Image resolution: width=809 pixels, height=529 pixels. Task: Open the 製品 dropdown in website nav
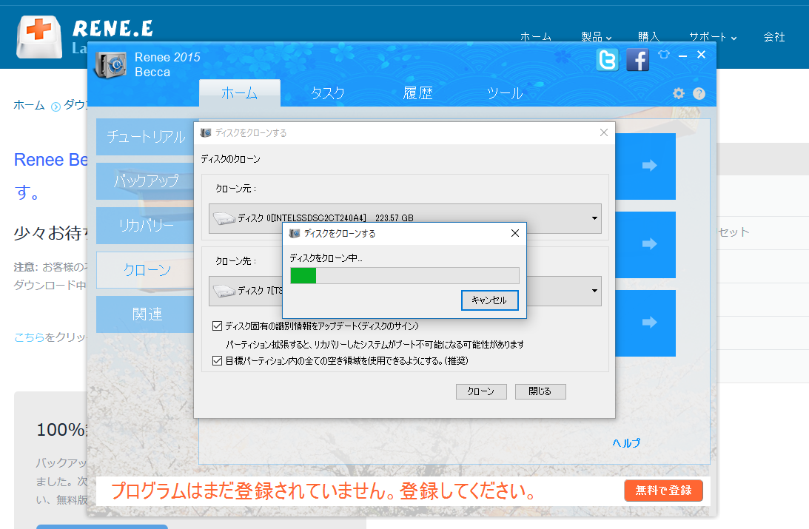tap(597, 36)
